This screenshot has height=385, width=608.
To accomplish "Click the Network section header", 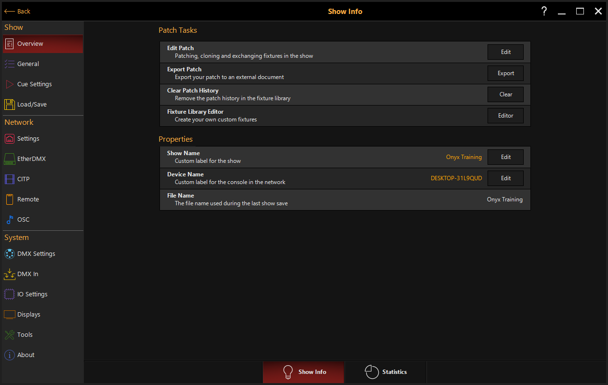I will click(19, 122).
